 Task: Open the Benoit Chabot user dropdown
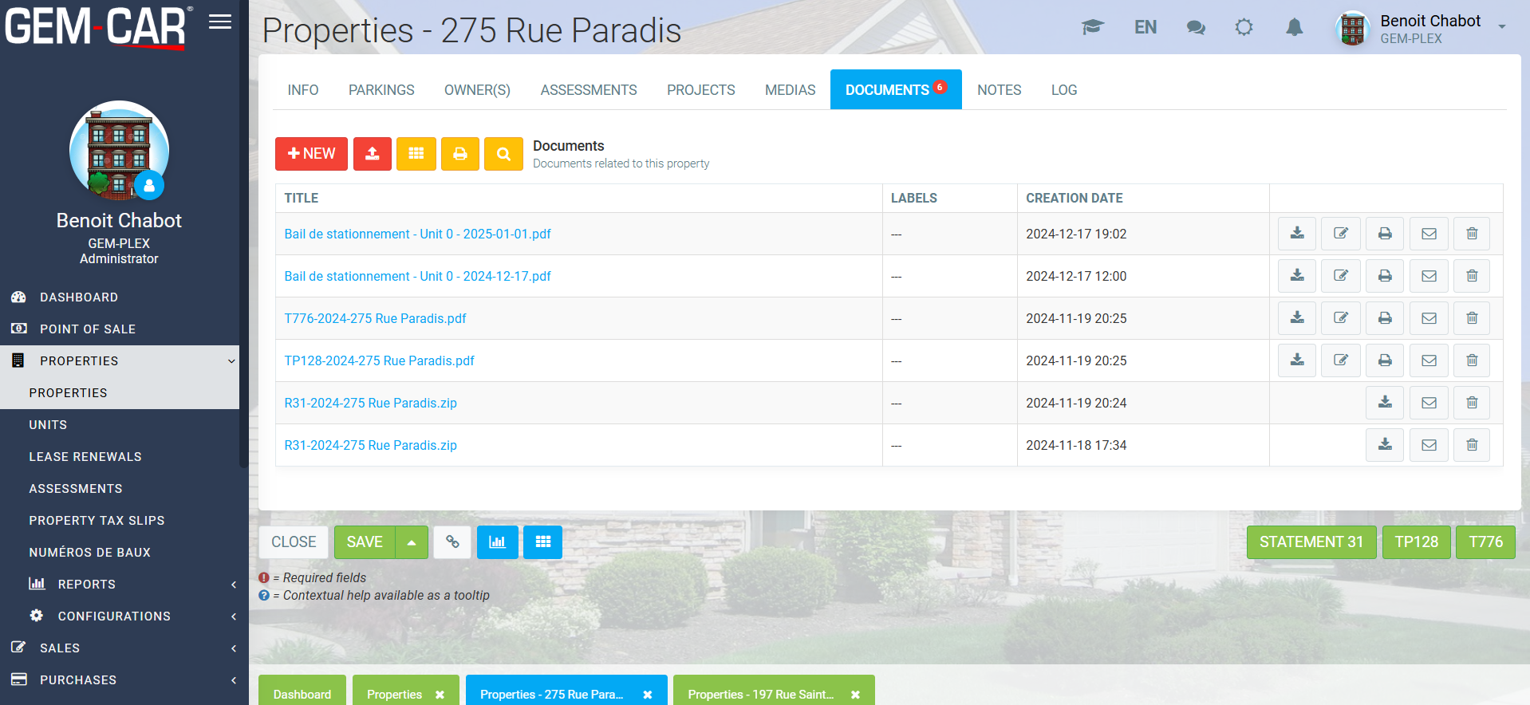click(x=1501, y=27)
